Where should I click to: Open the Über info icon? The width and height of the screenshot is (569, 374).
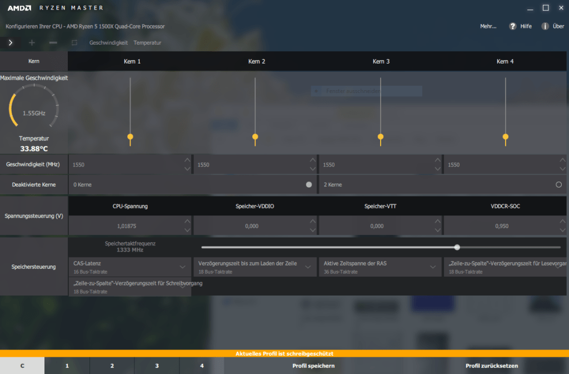click(x=545, y=26)
